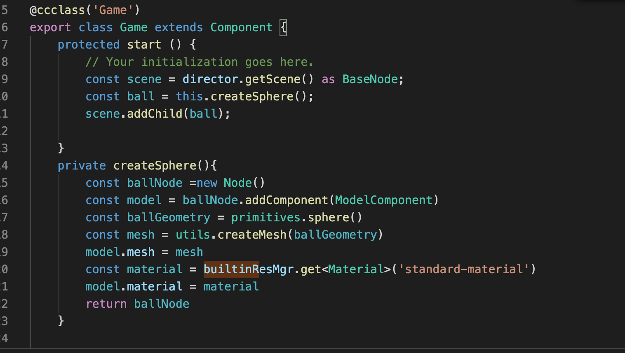Click the opening brace after Component
The width and height of the screenshot is (625, 353).
(283, 28)
